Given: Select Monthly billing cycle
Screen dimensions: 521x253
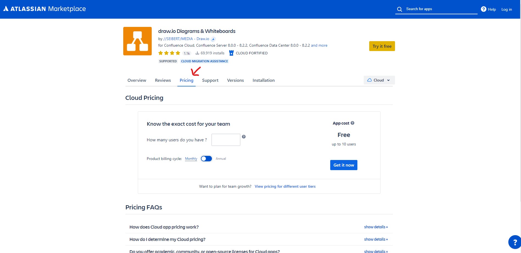Looking at the screenshot, I should [x=191, y=159].
